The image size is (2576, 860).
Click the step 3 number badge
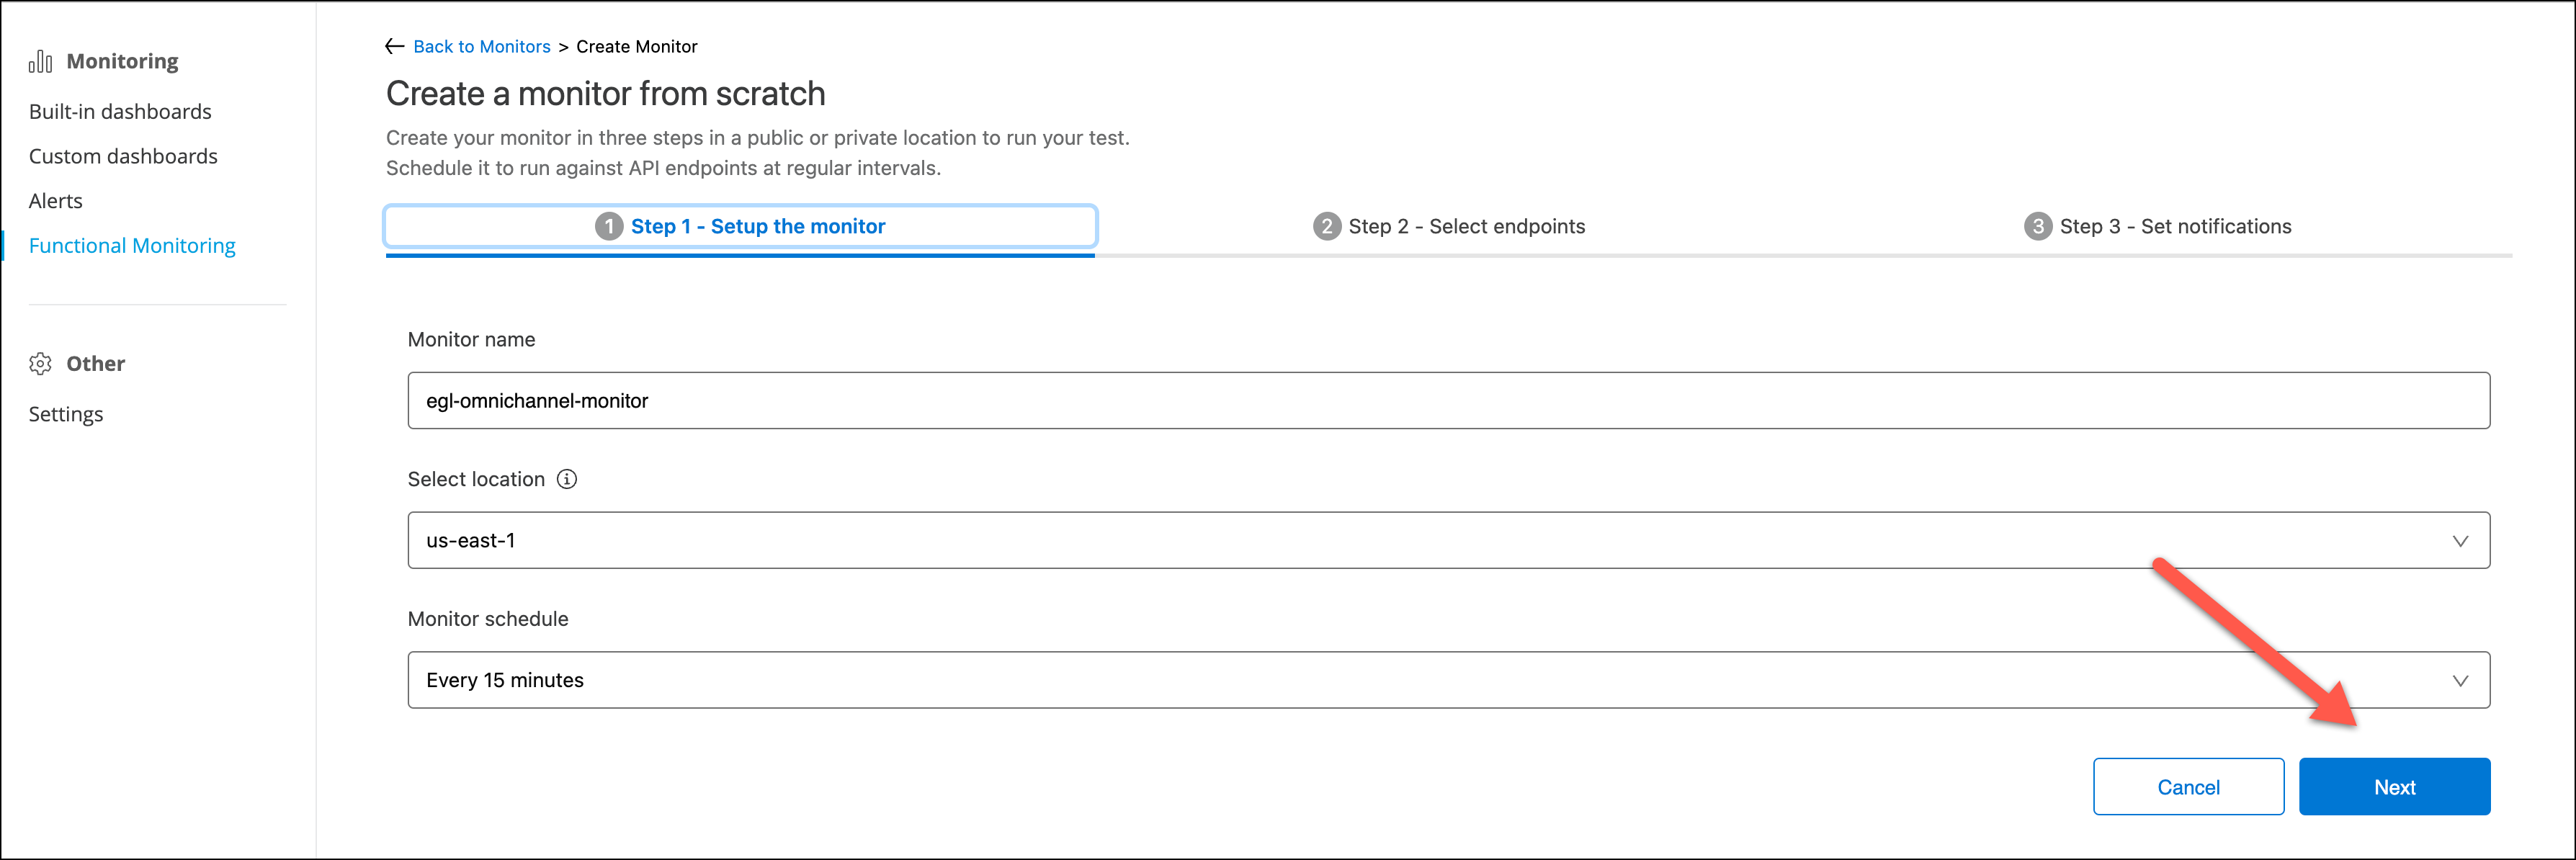pyautogui.click(x=2037, y=227)
